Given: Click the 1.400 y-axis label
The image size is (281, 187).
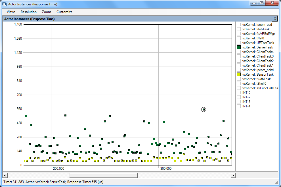Looking at the screenshot, I should click(x=18, y=24).
